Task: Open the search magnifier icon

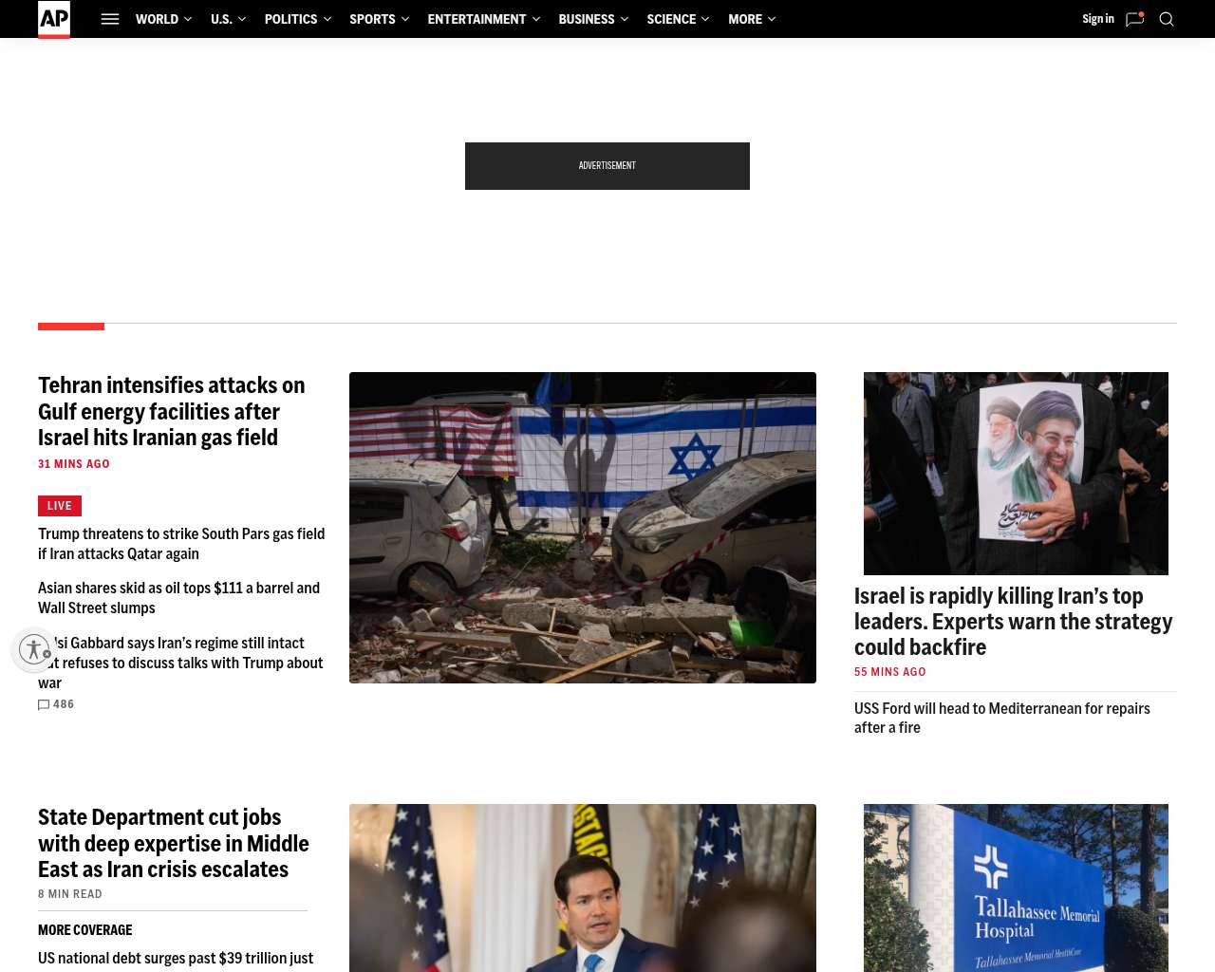Action: [x=1167, y=19]
